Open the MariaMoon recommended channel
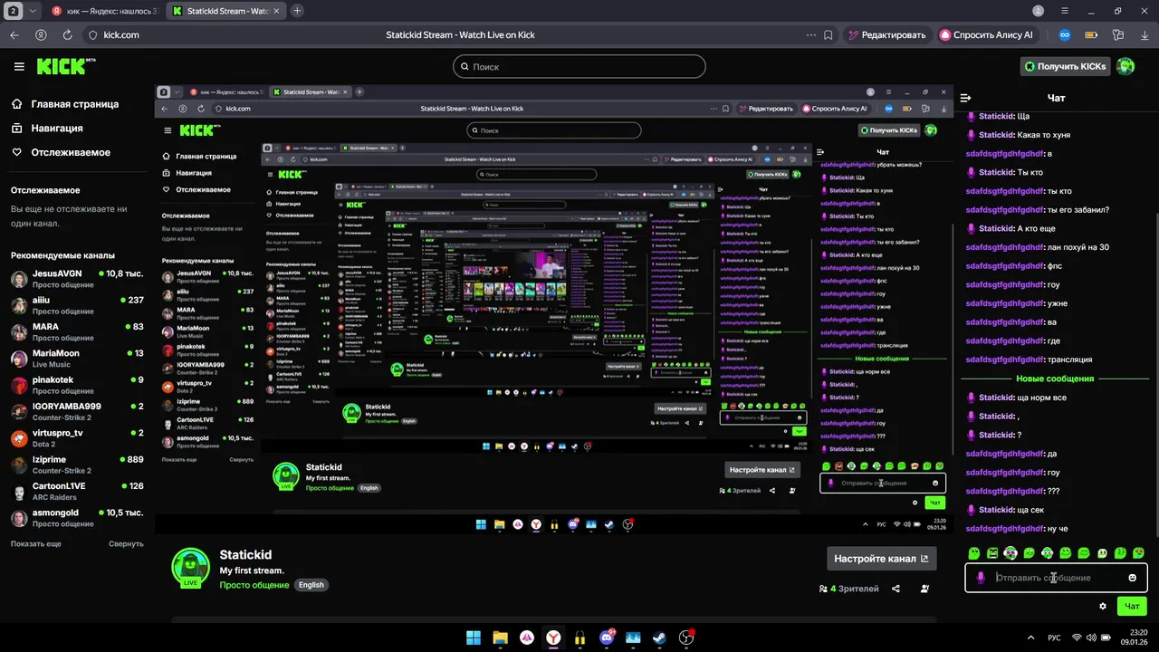This screenshot has width=1159, height=652. click(77, 359)
